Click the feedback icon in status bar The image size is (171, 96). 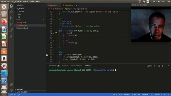click(x=165, y=95)
